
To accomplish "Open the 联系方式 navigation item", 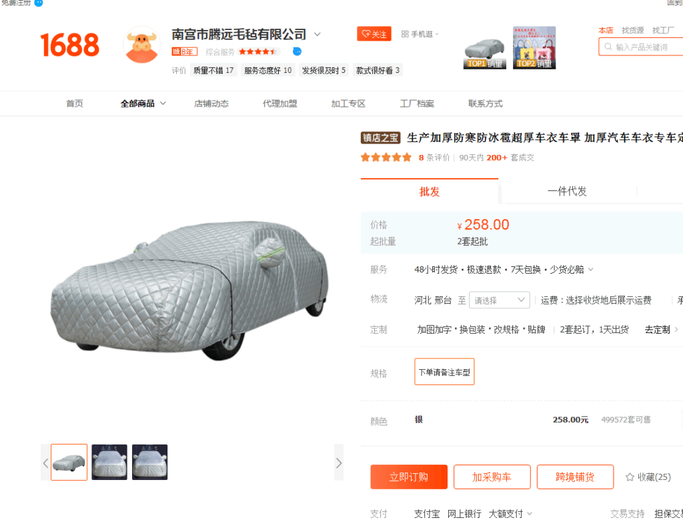I will click(x=486, y=103).
